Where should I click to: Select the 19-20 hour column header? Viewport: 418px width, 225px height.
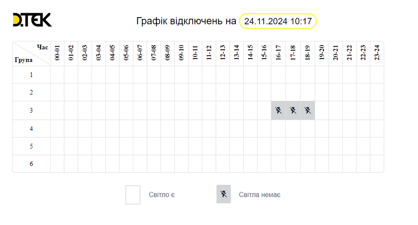click(x=322, y=53)
